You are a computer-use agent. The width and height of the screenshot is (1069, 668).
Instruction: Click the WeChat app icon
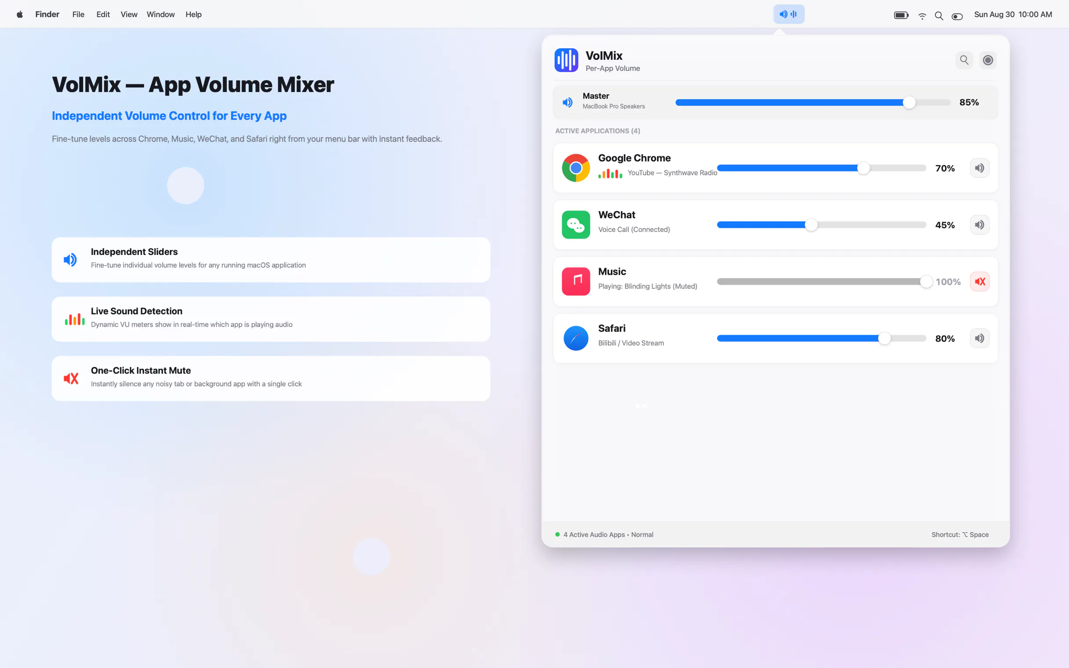[x=575, y=225]
